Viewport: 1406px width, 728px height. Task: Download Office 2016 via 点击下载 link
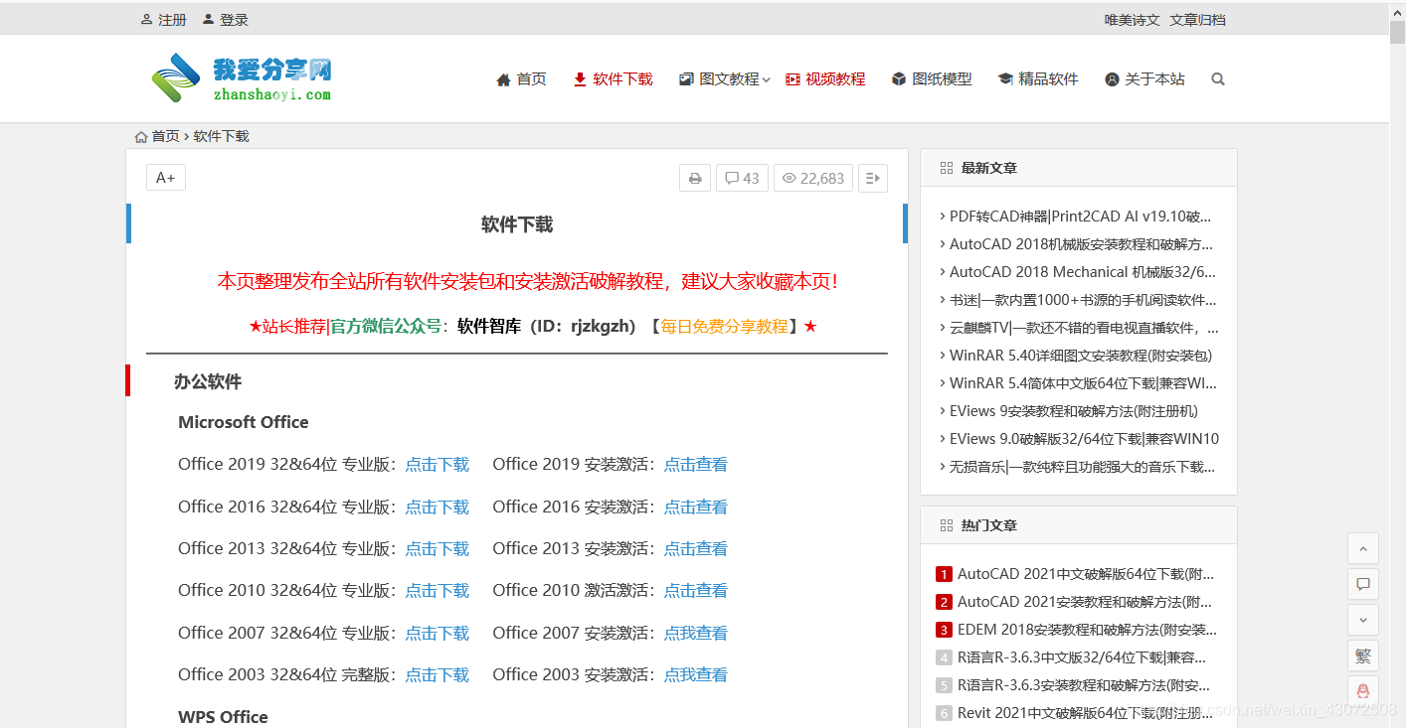click(x=437, y=507)
